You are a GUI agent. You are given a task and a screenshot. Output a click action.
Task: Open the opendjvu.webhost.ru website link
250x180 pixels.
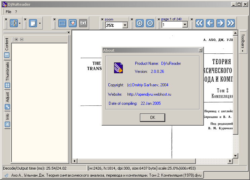coord(149,94)
